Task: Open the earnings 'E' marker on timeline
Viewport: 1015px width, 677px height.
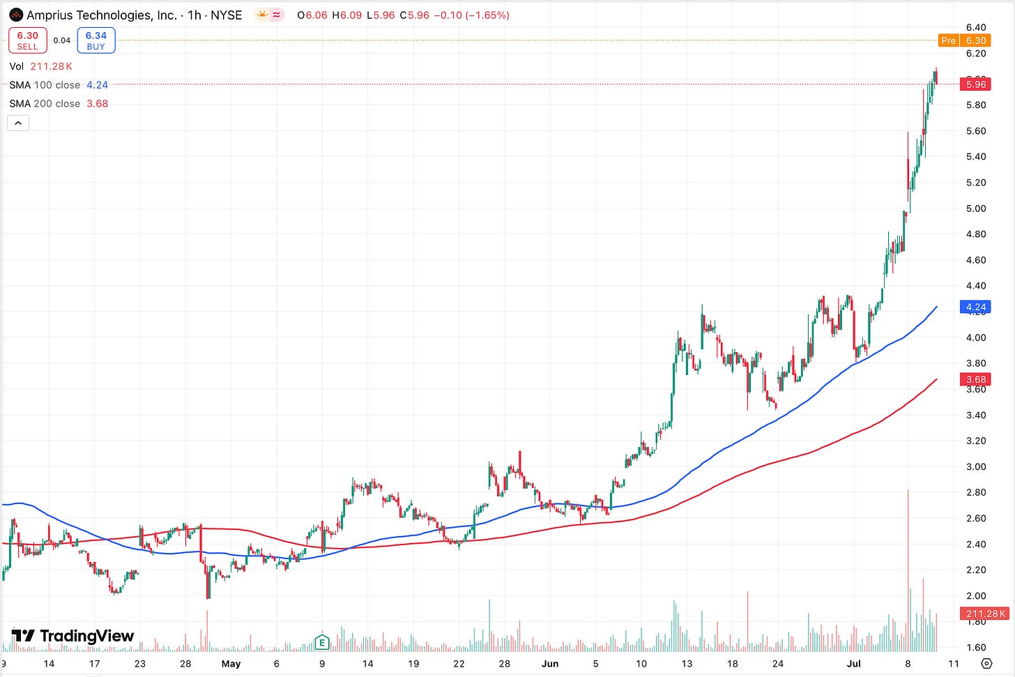Action: 321,641
